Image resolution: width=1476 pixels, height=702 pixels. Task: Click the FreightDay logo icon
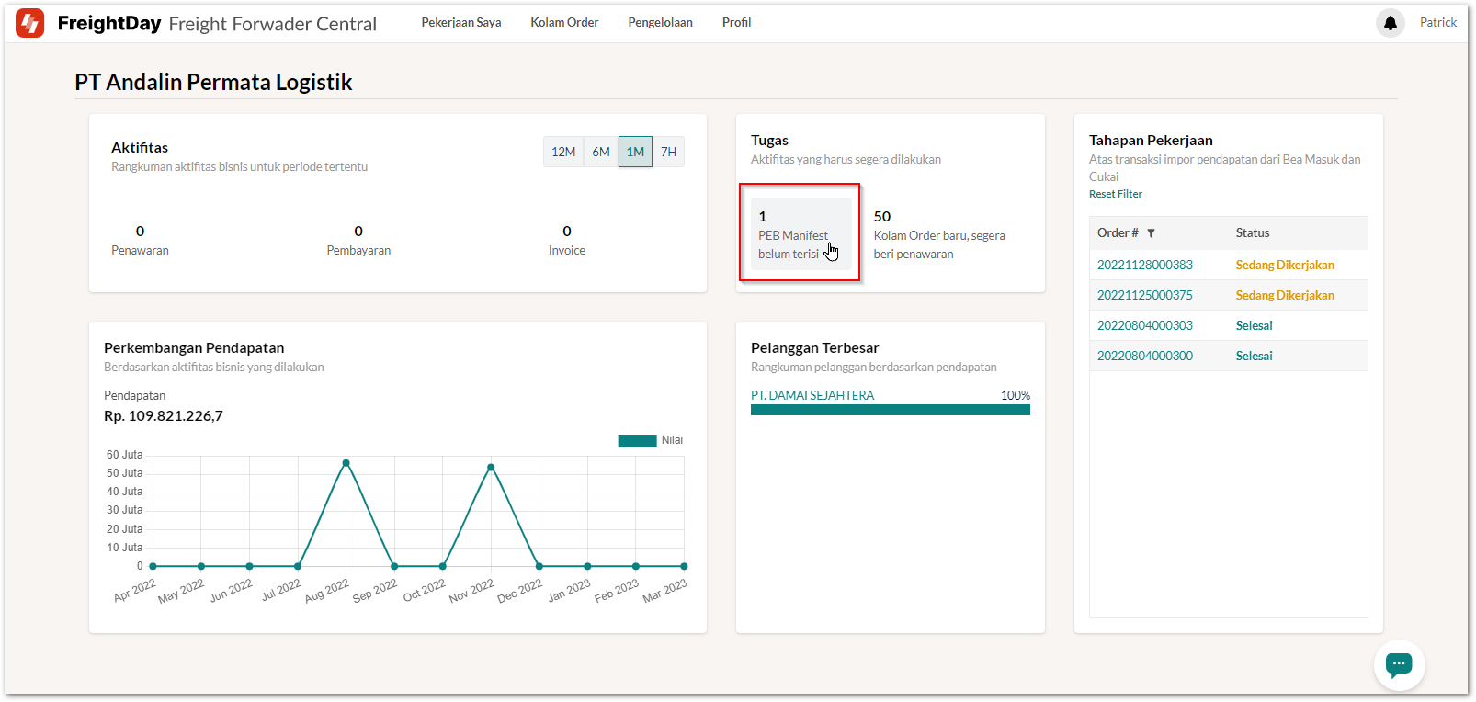click(x=29, y=23)
